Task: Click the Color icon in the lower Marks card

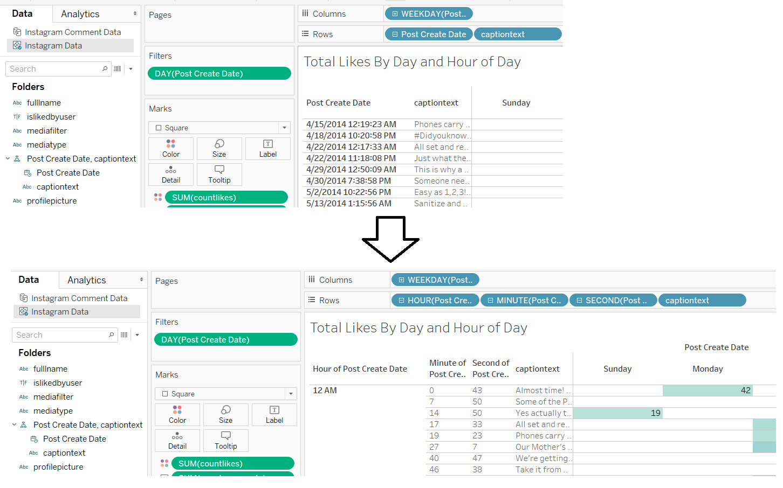Action: (177, 414)
